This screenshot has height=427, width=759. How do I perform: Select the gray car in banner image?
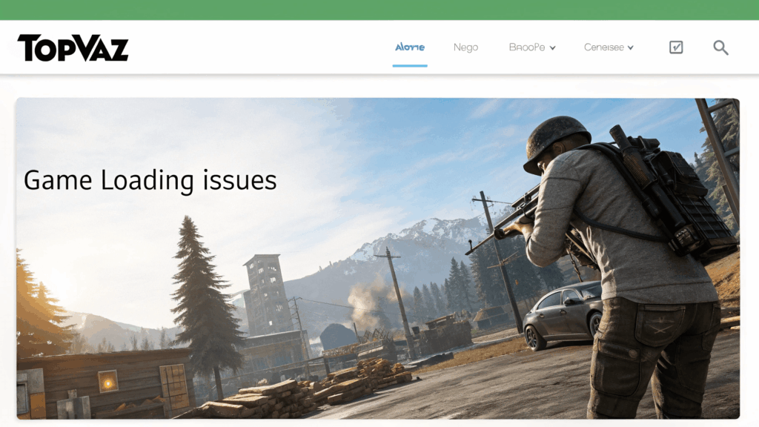(563, 311)
